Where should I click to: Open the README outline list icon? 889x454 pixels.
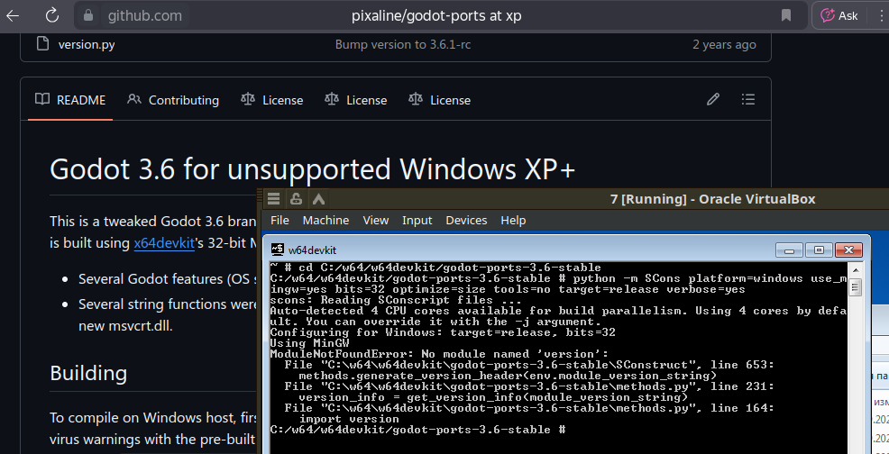[x=747, y=100]
